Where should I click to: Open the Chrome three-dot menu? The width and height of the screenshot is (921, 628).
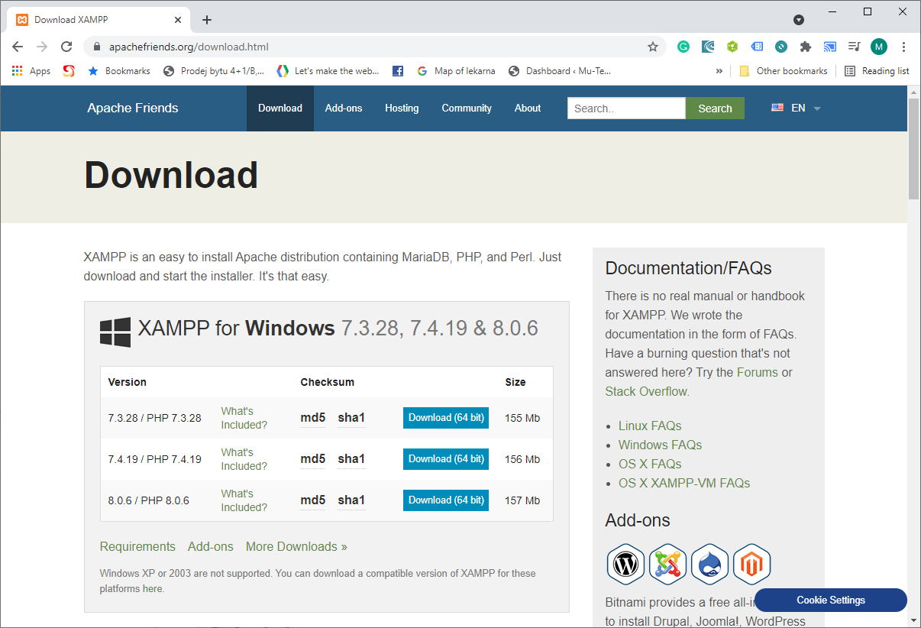(x=904, y=47)
